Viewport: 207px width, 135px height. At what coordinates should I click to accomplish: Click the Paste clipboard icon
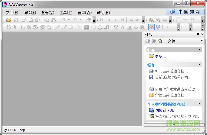pyautogui.click(x=54, y=20)
